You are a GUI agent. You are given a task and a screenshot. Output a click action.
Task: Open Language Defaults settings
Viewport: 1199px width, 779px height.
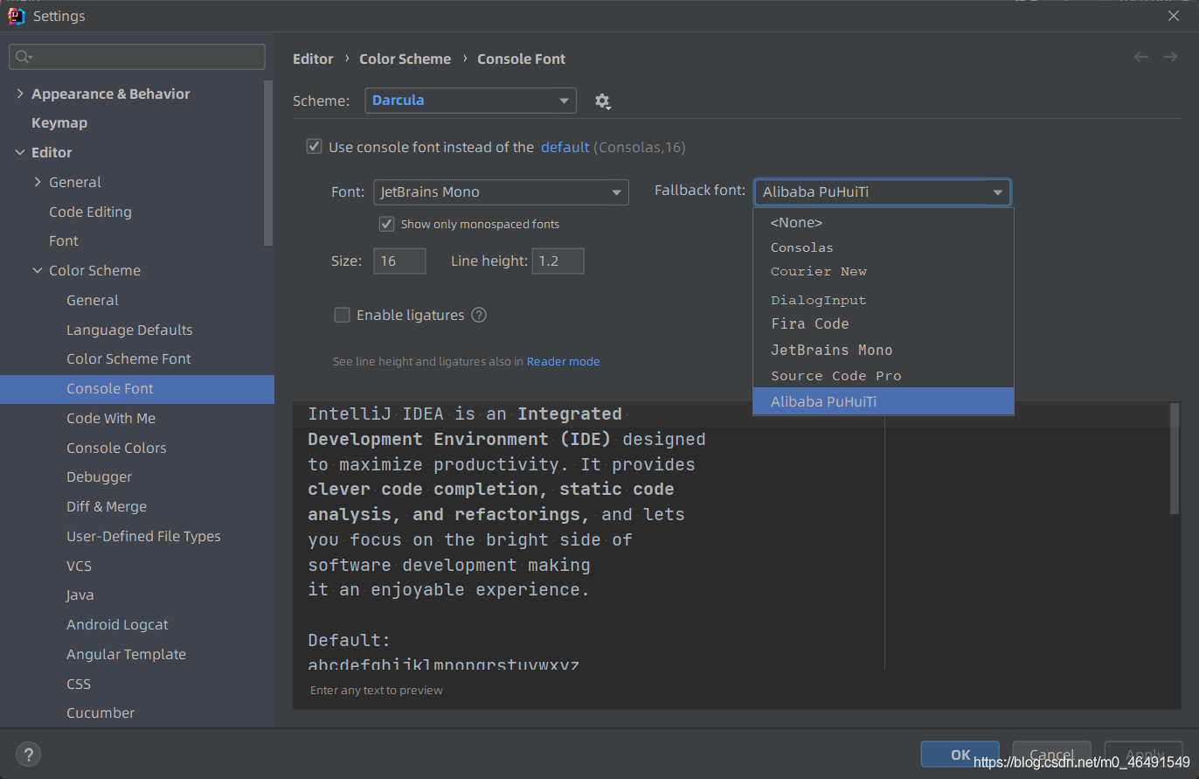[x=129, y=330]
